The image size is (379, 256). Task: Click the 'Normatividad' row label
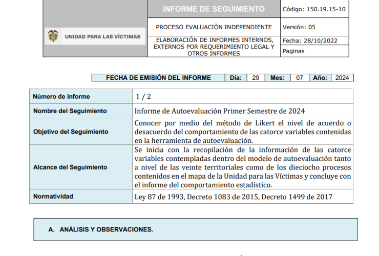[53, 196]
